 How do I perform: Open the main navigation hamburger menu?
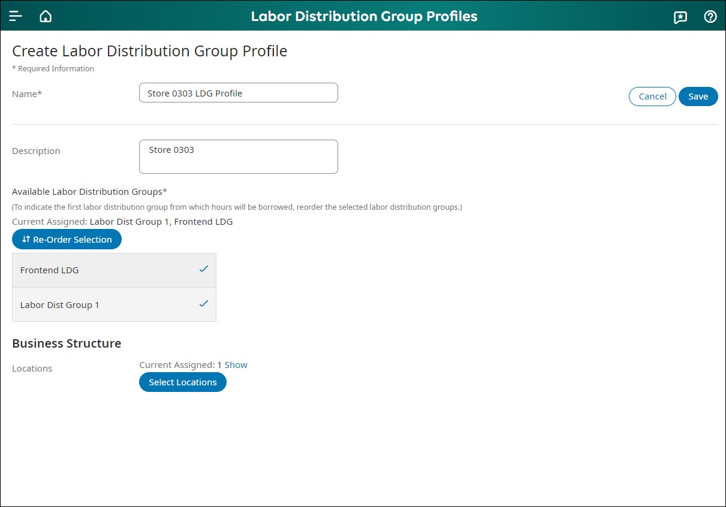point(16,16)
